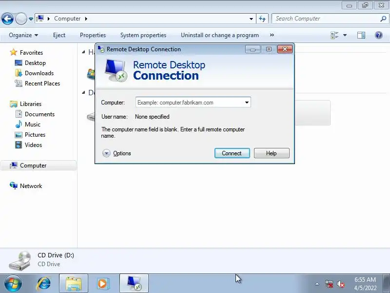
Task: Click the search magnifier icon
Action: click(x=383, y=19)
